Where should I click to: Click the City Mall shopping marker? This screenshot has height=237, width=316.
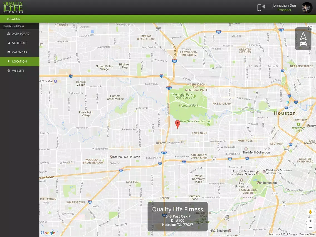coord(56,81)
